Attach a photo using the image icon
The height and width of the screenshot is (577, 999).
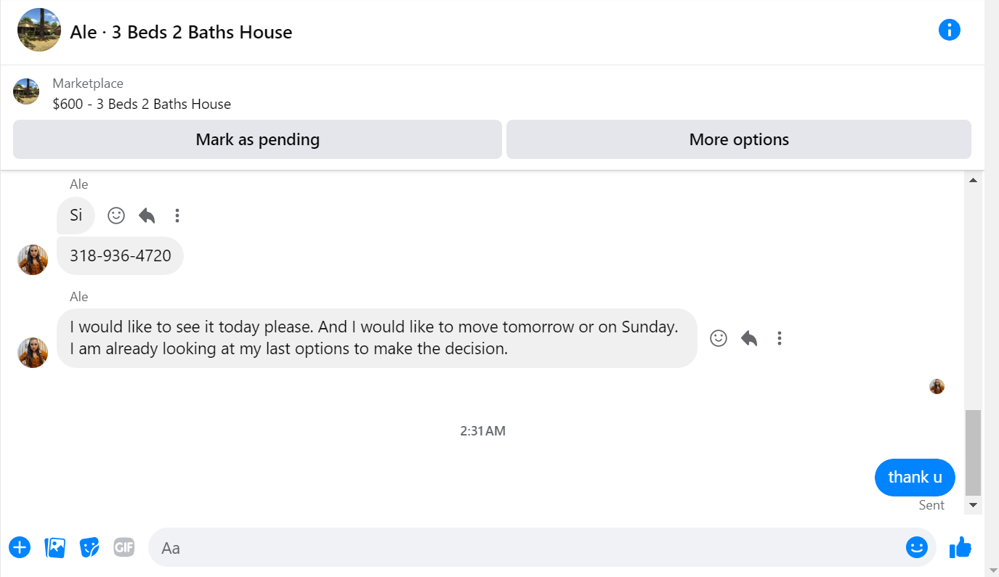[55, 547]
